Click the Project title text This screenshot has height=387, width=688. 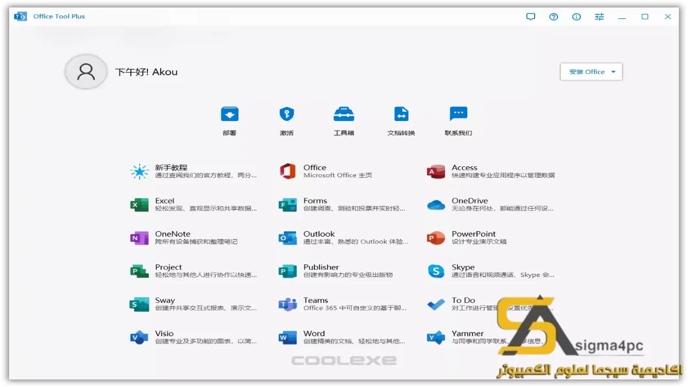tap(169, 267)
